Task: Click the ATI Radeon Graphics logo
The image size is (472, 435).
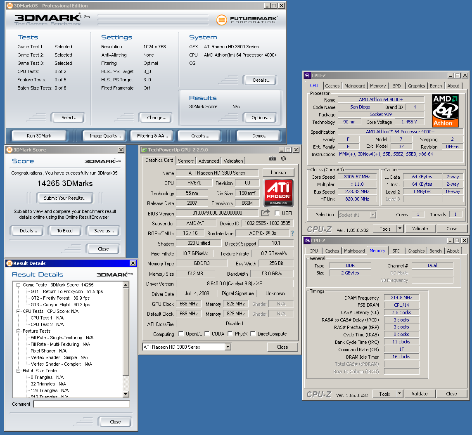Action: [279, 193]
